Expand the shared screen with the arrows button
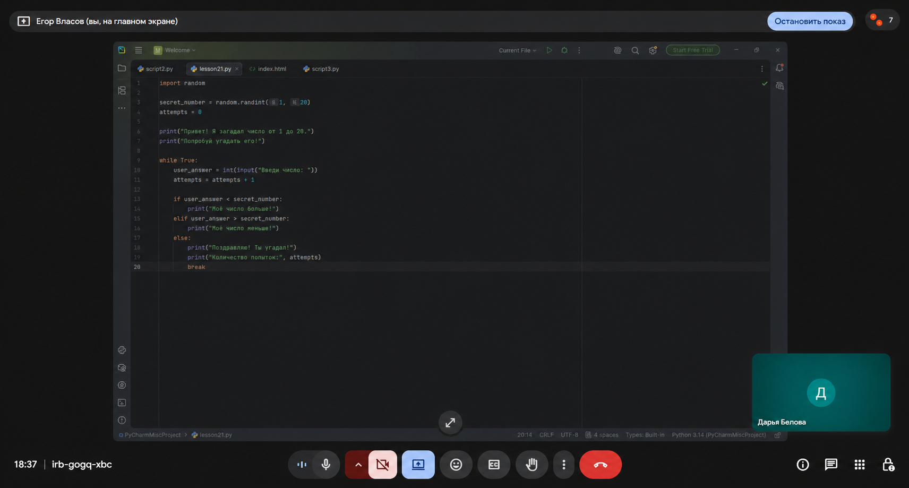The width and height of the screenshot is (909, 488). 450,423
